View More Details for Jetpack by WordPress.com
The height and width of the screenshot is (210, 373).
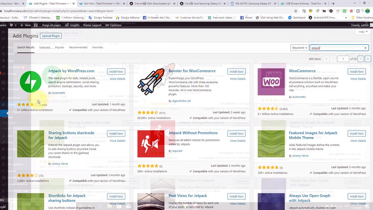117,79
